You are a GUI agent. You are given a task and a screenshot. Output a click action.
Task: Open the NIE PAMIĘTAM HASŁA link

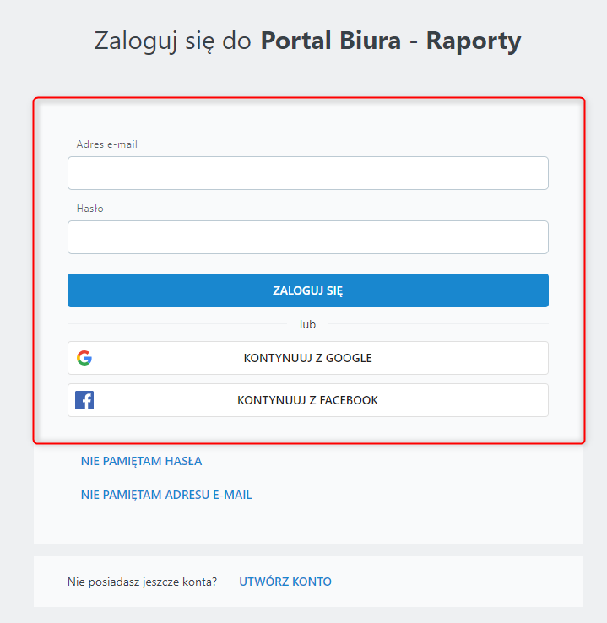point(141,461)
